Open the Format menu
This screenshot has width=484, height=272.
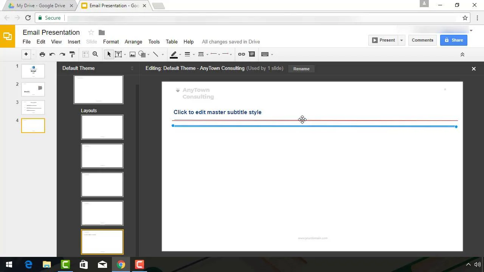click(111, 42)
